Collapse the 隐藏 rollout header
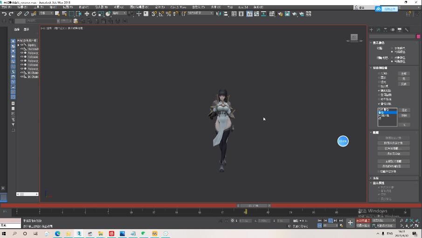 [x=376, y=133]
